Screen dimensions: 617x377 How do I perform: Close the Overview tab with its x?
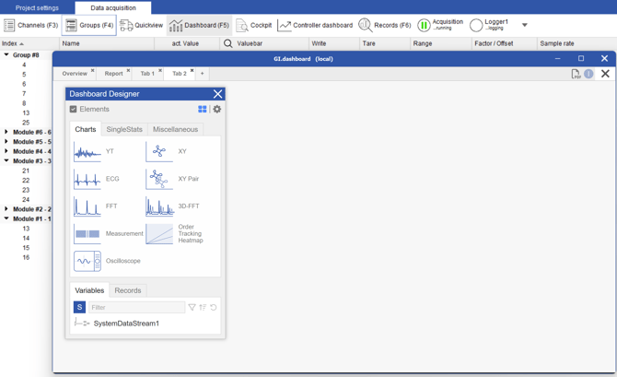click(92, 71)
